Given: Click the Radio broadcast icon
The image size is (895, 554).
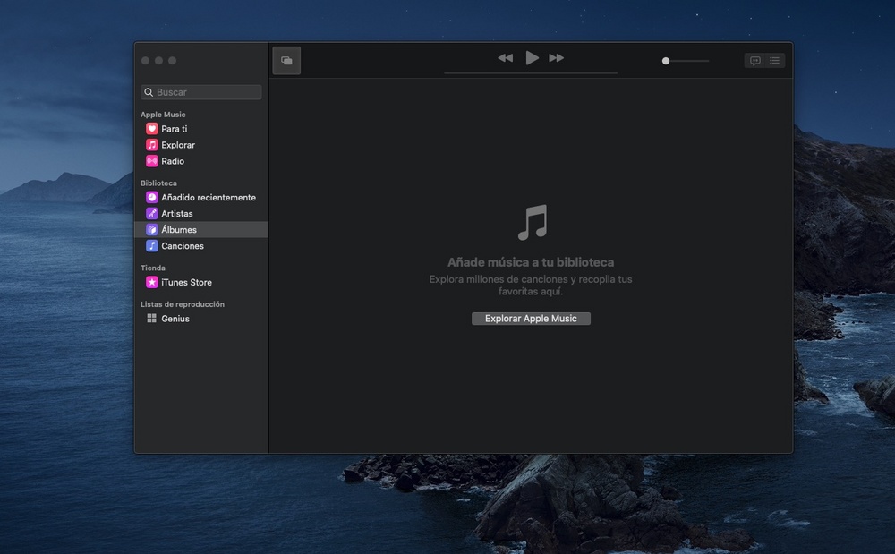Looking at the screenshot, I should [152, 161].
